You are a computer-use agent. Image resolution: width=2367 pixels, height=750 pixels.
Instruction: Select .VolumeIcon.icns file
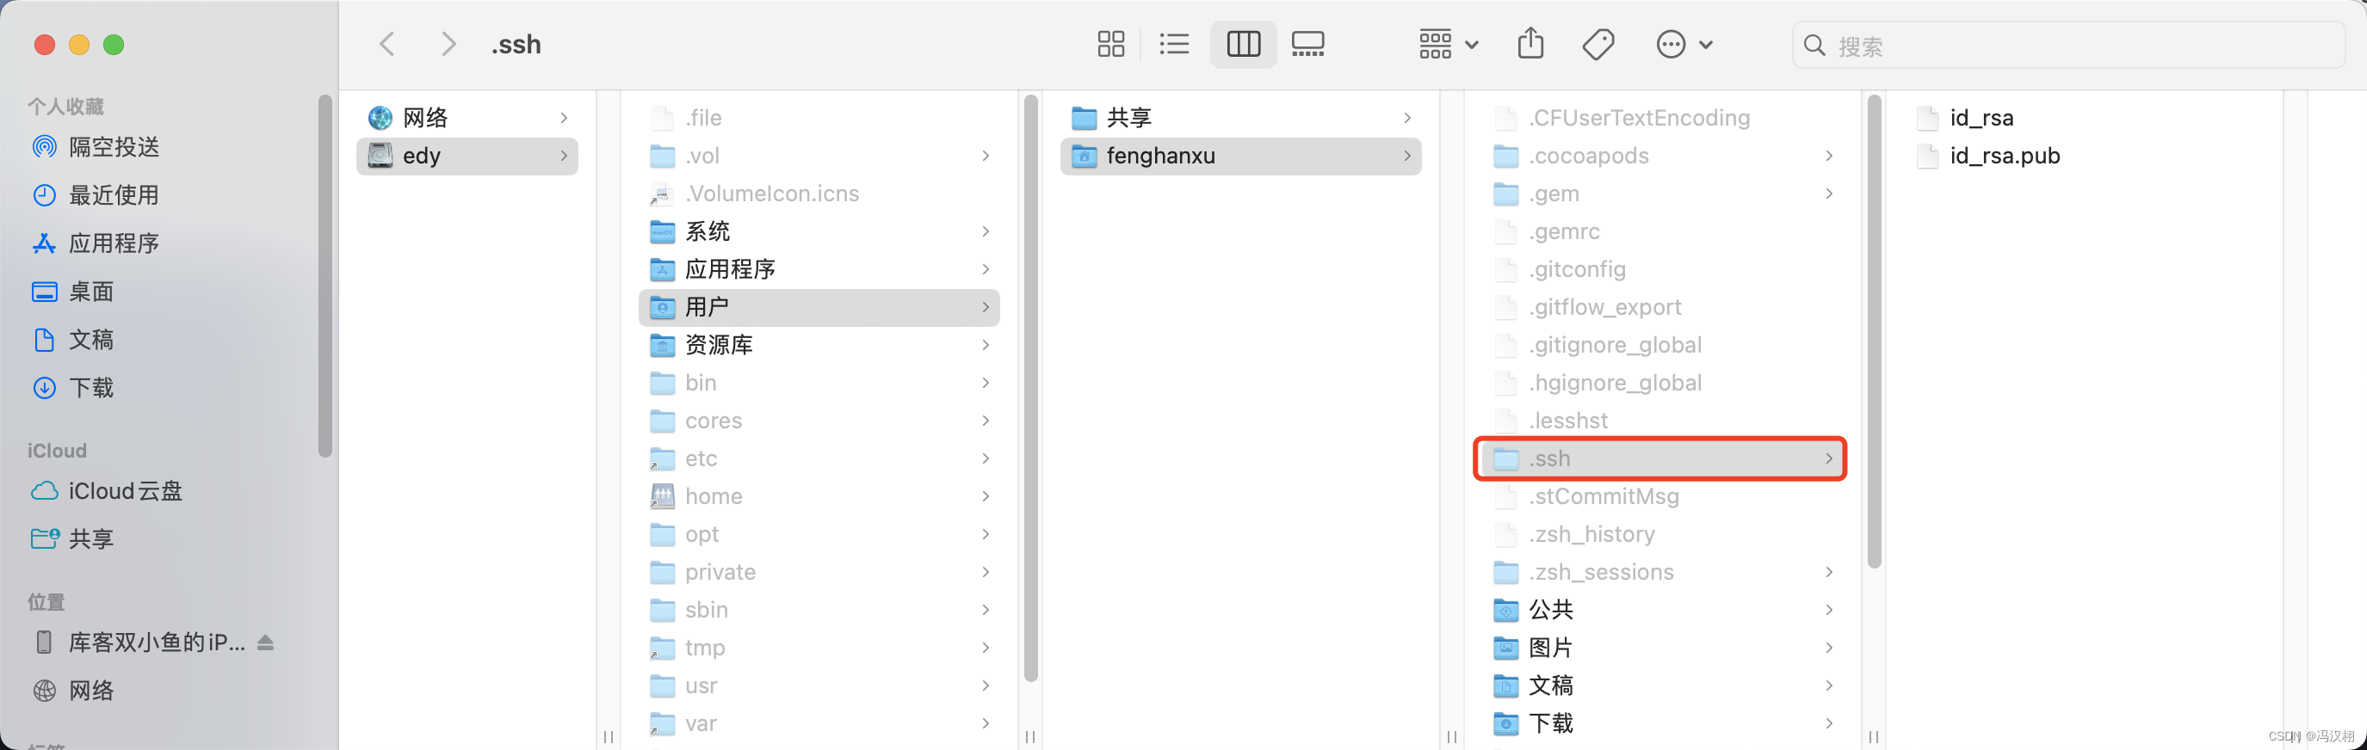(x=819, y=194)
